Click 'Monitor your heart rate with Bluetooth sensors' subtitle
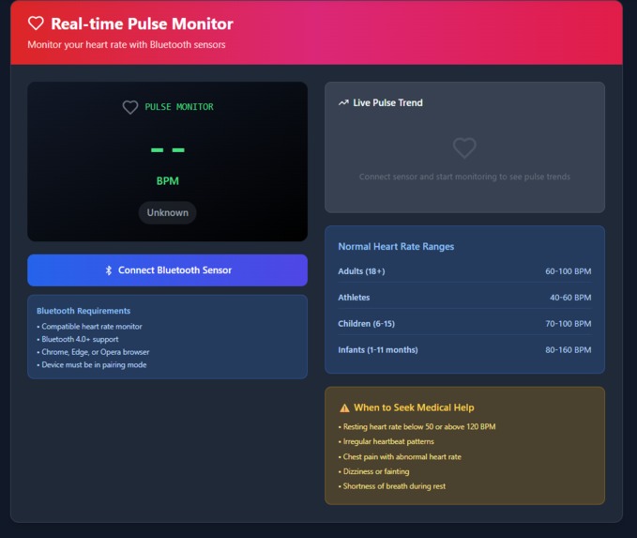The height and width of the screenshot is (538, 637). pyautogui.click(x=127, y=45)
